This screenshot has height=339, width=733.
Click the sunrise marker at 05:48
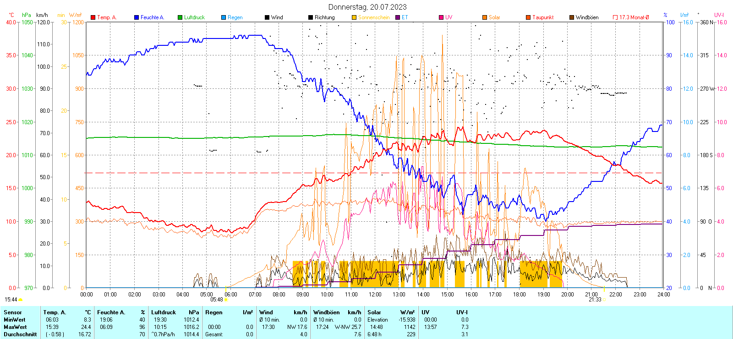pyautogui.click(x=226, y=299)
